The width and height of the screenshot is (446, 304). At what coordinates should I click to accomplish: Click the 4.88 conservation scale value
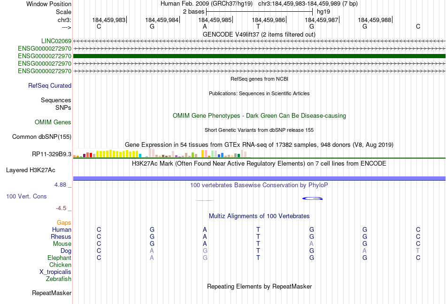pos(60,185)
